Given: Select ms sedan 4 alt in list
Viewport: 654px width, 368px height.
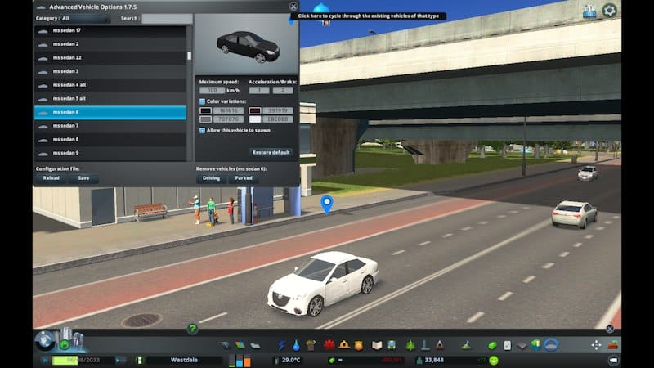Looking at the screenshot, I should point(110,85).
